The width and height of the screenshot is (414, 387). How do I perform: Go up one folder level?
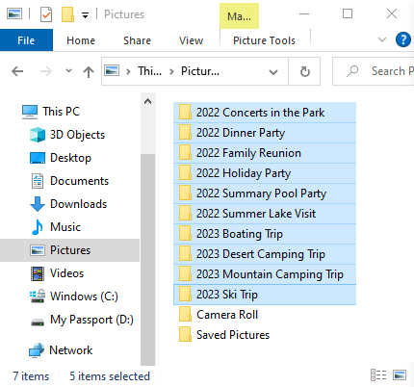click(89, 71)
